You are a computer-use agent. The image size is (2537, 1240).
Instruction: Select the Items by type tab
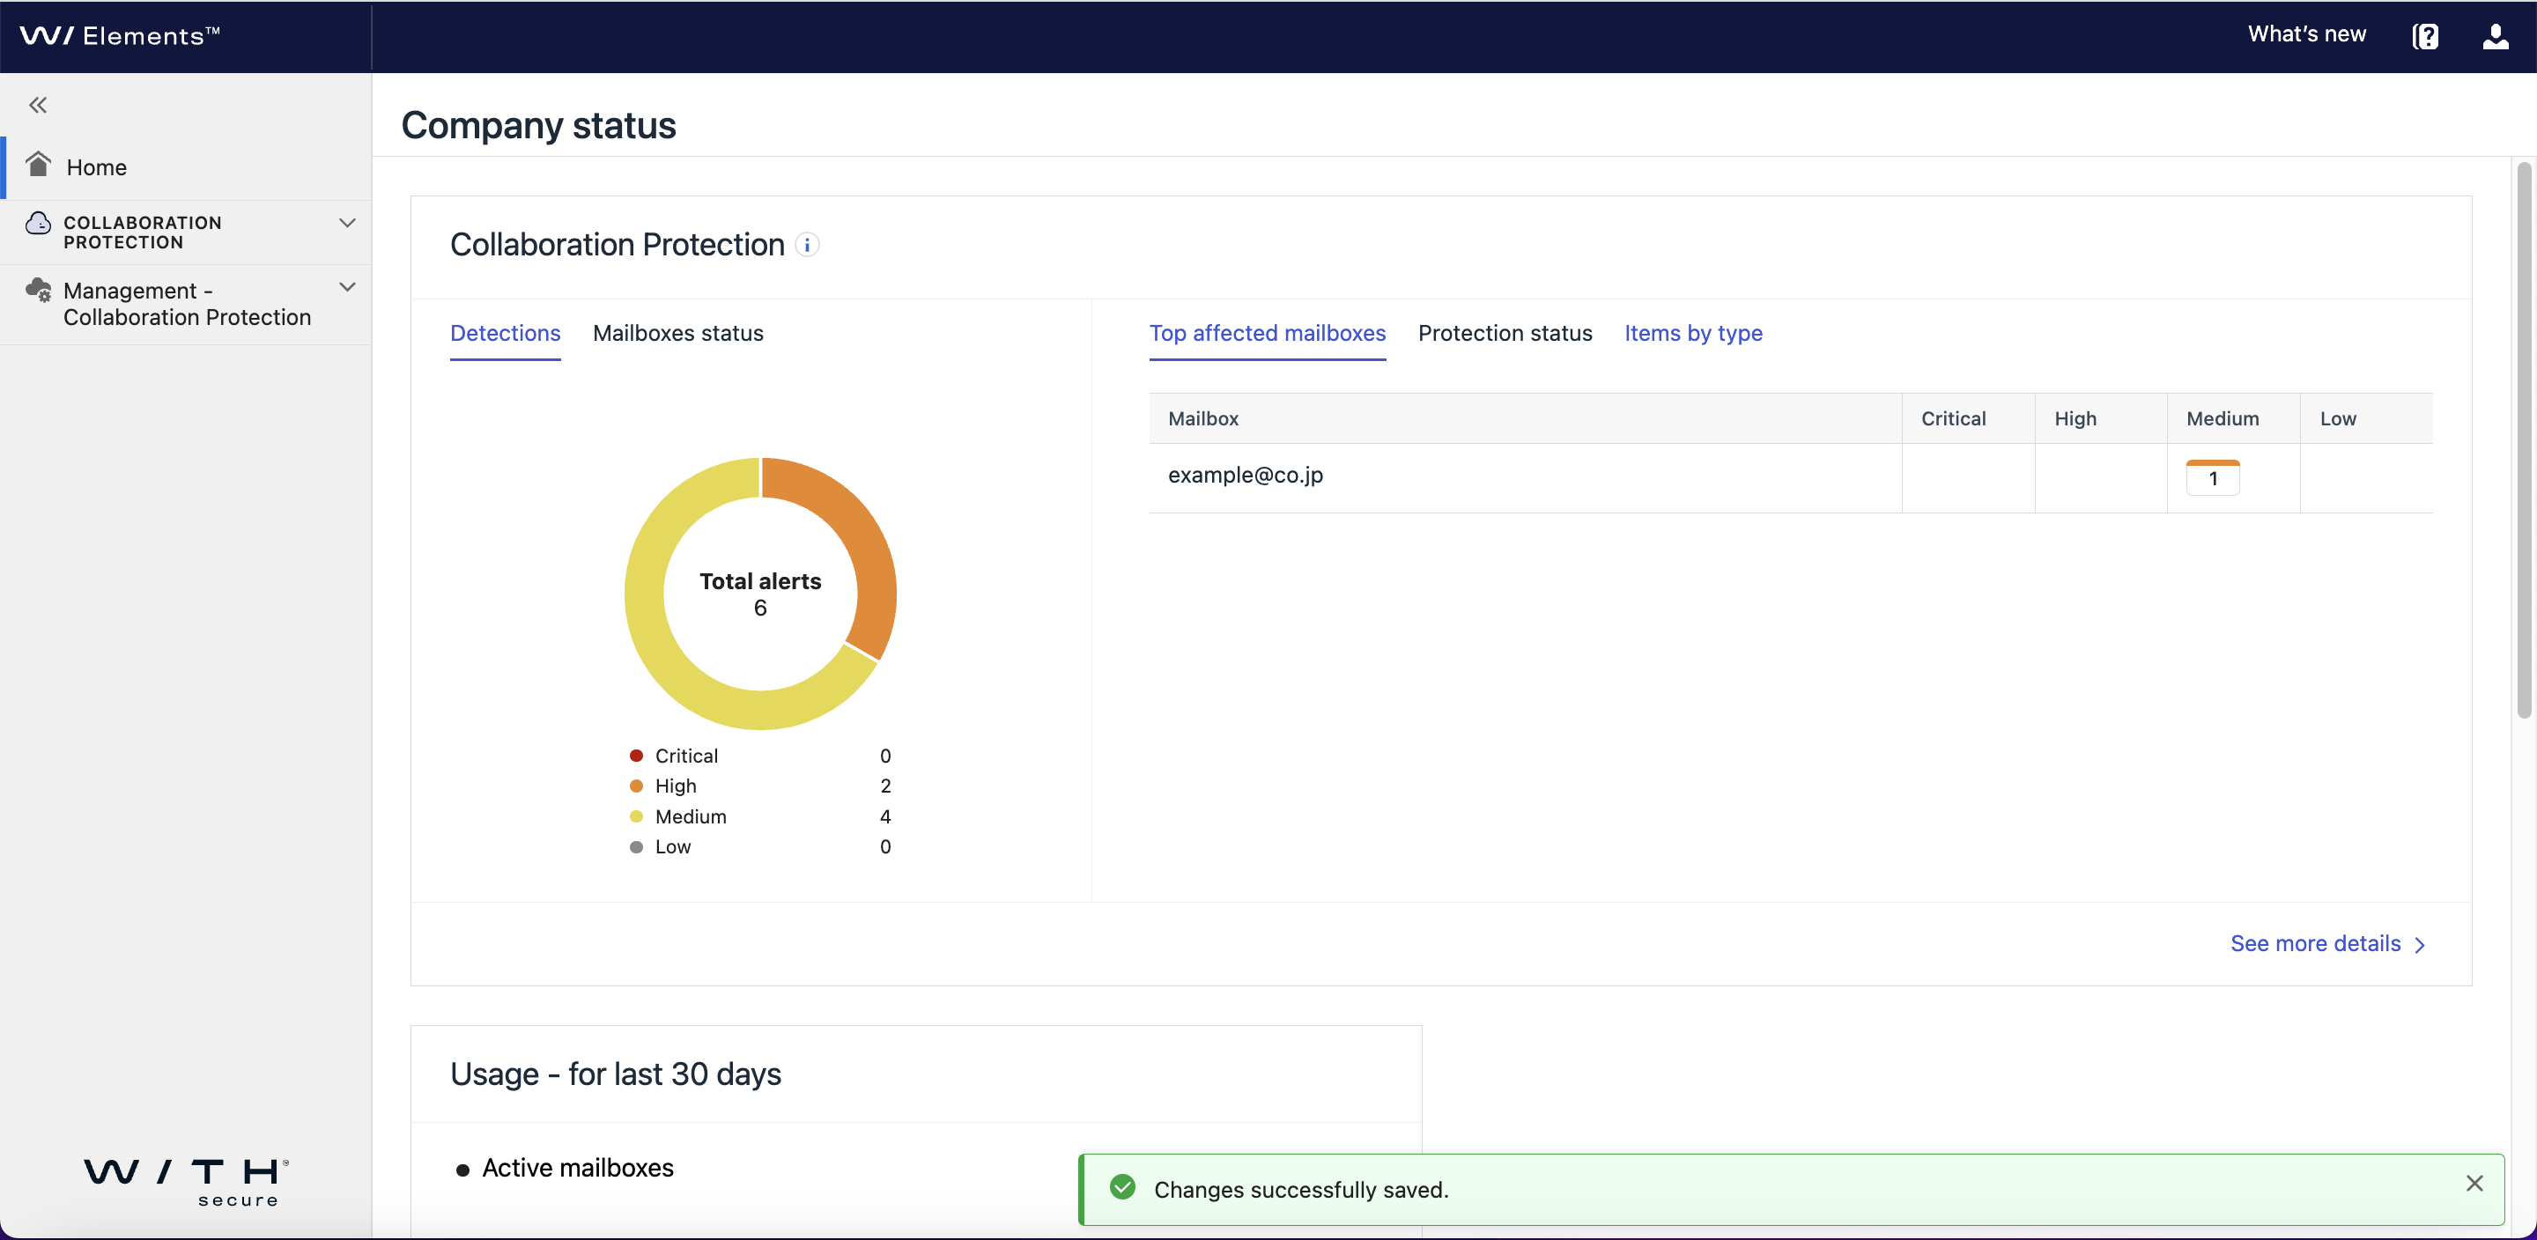pyautogui.click(x=1693, y=333)
